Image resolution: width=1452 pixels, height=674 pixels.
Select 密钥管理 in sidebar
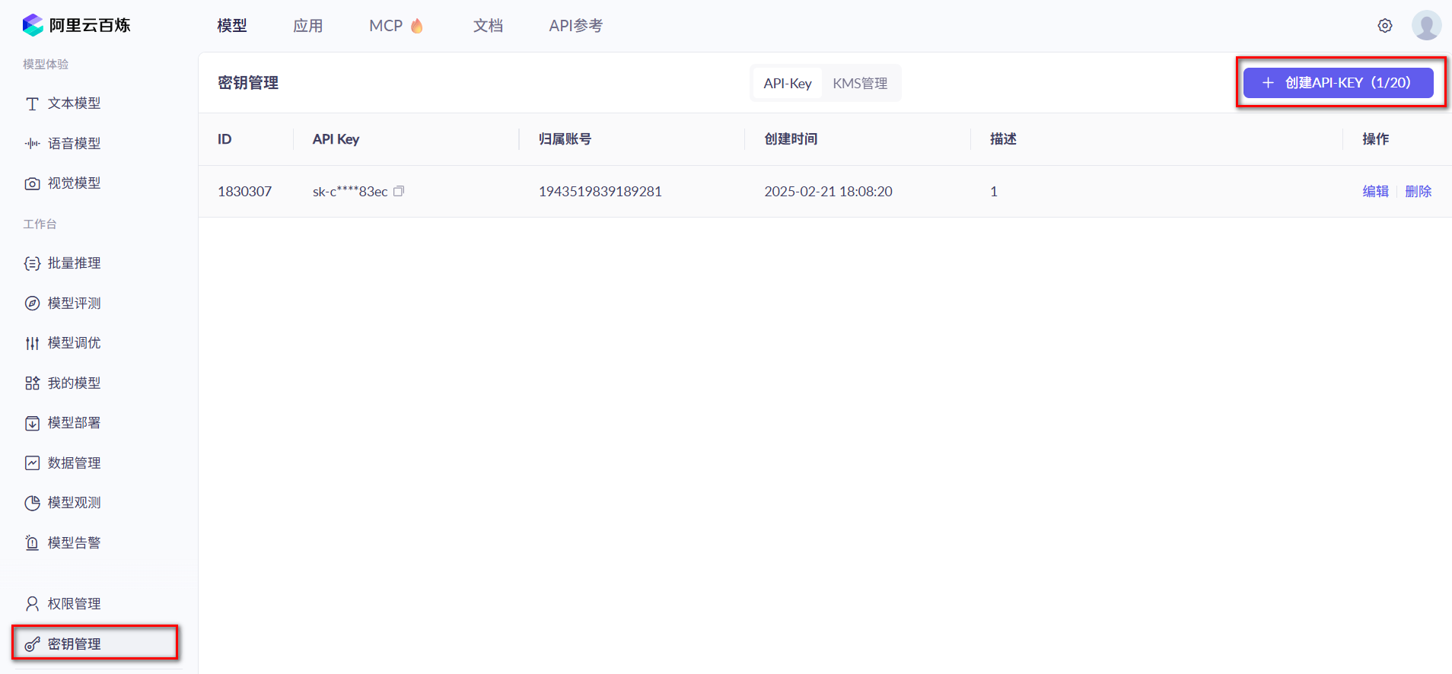95,644
